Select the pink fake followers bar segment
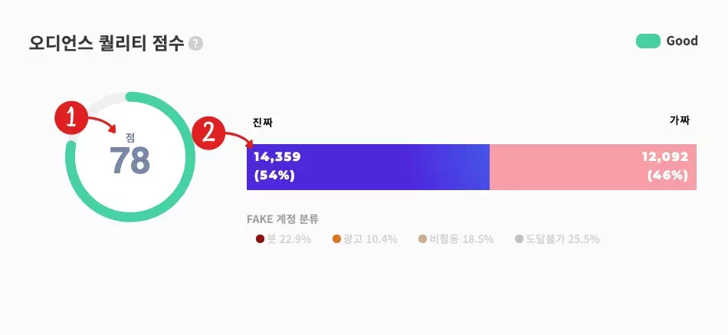This screenshot has width=728, height=335. [x=593, y=167]
